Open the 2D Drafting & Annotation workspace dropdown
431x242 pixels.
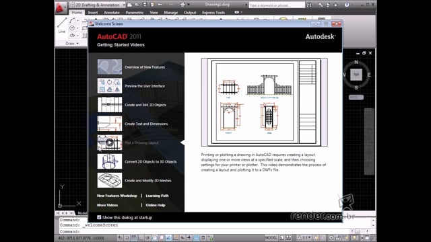click(x=97, y=5)
